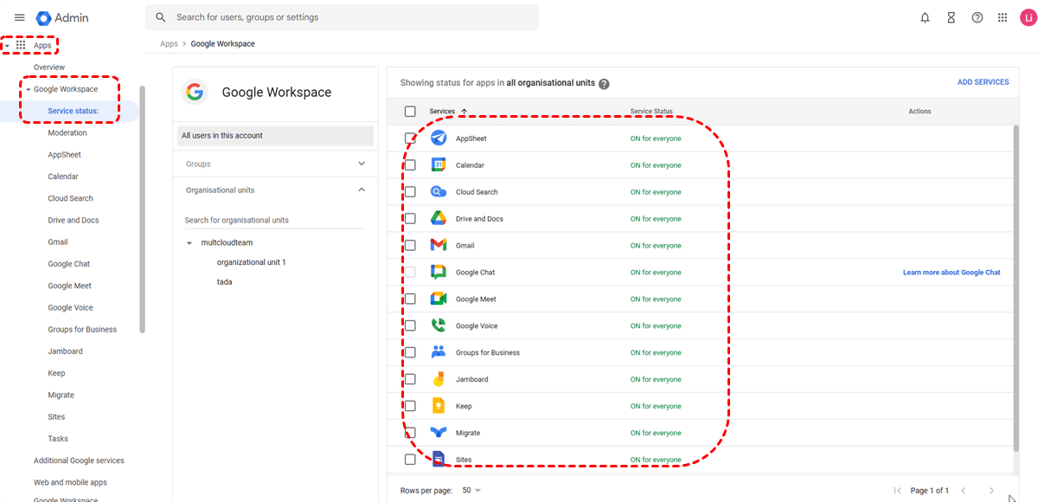Viewport: 1038px width, 502px height.
Task: Open Service status in the sidebar
Action: [74, 111]
